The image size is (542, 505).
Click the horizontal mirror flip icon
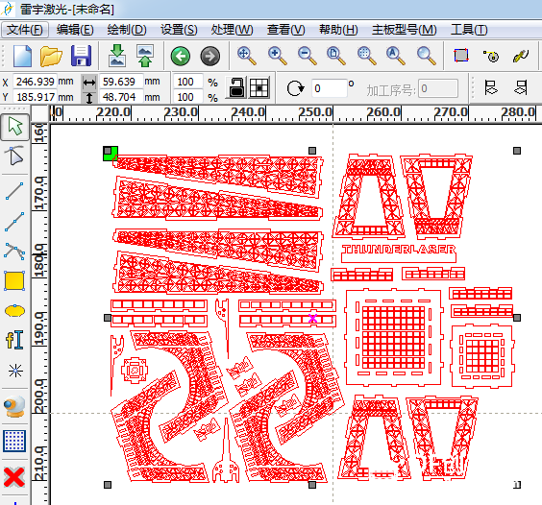tap(491, 87)
